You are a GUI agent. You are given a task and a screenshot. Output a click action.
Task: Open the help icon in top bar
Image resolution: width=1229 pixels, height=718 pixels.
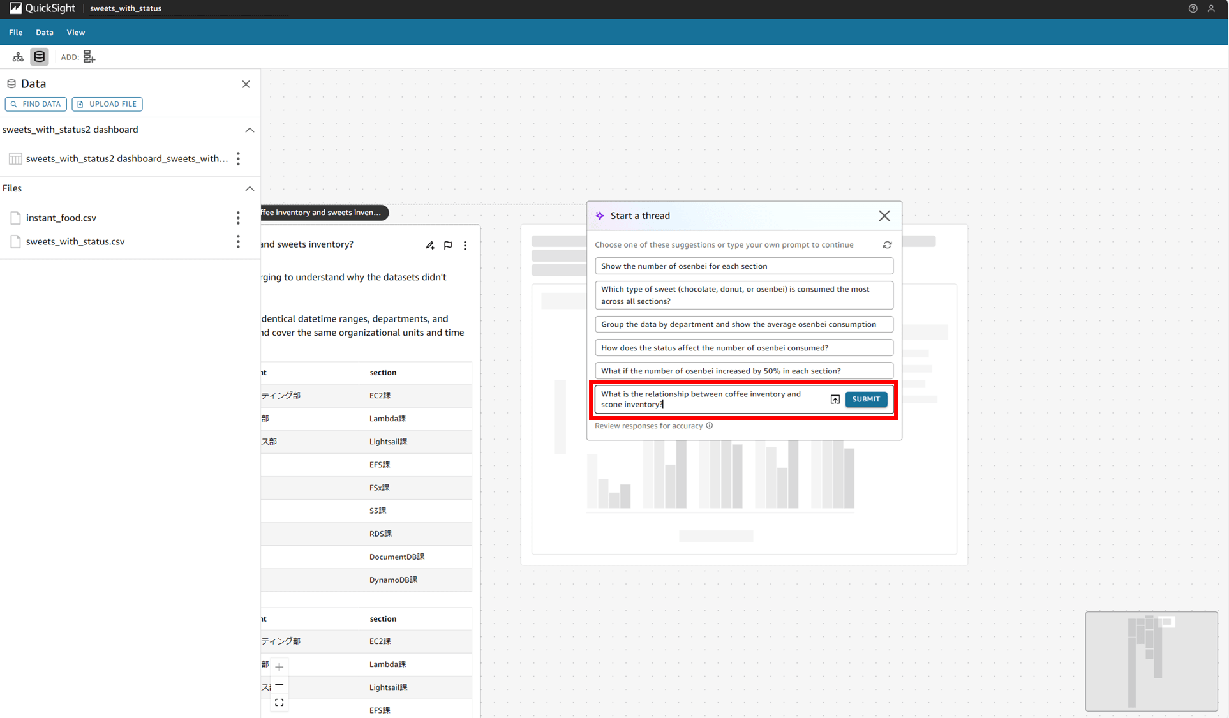coord(1193,8)
